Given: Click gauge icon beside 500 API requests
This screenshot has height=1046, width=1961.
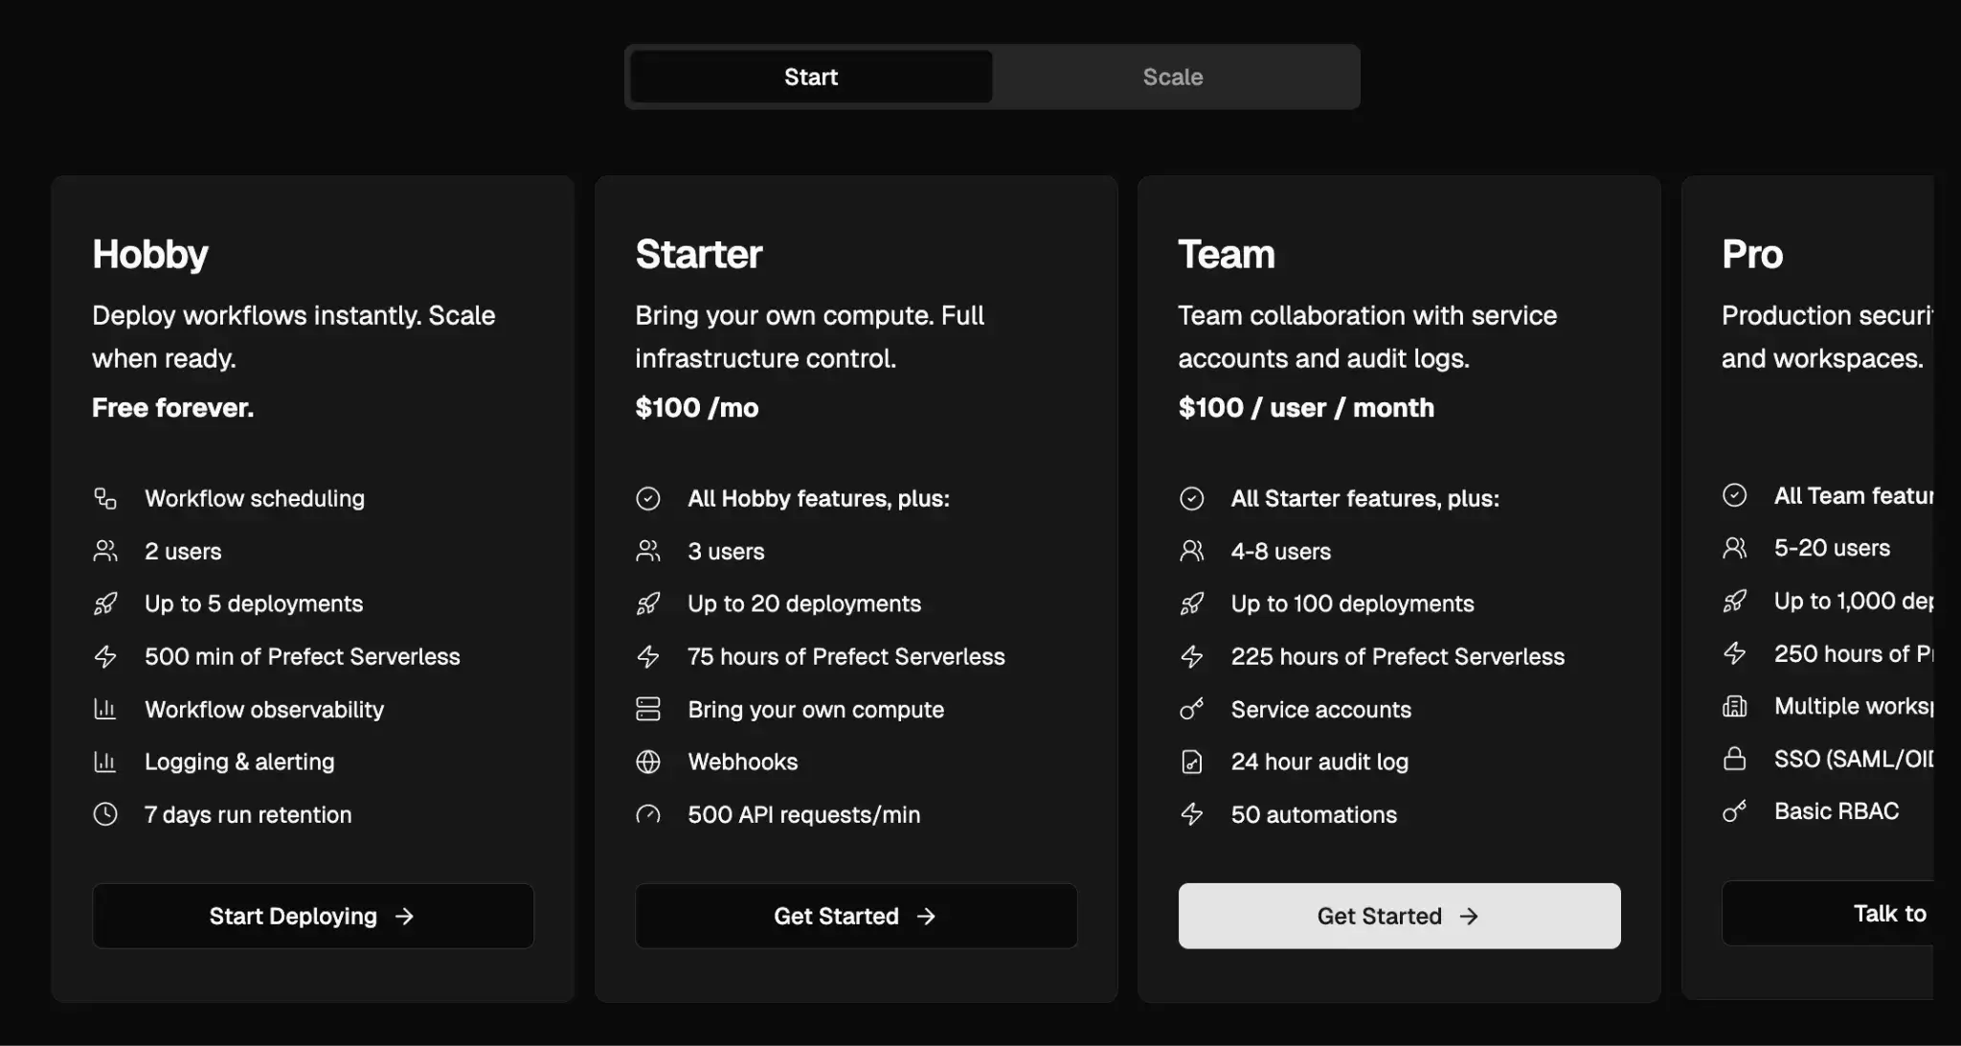Looking at the screenshot, I should [648, 814].
